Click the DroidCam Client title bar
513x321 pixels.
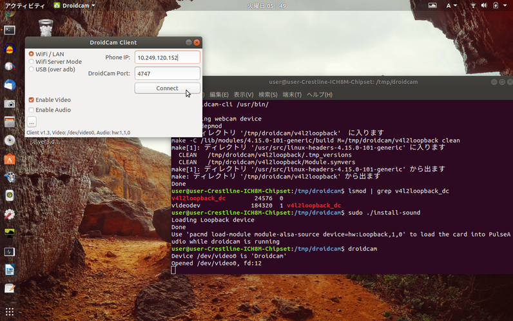click(x=113, y=43)
